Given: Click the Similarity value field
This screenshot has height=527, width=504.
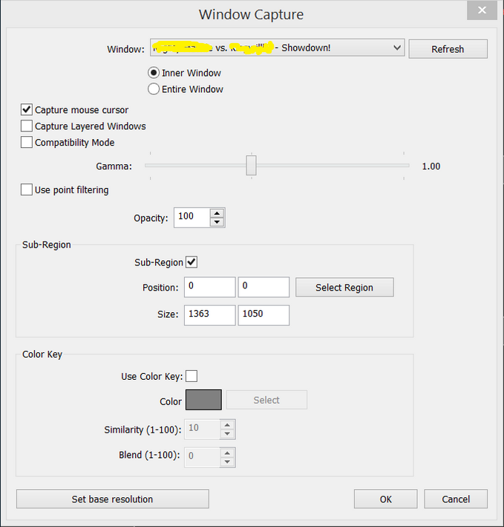Looking at the screenshot, I should point(203,429).
